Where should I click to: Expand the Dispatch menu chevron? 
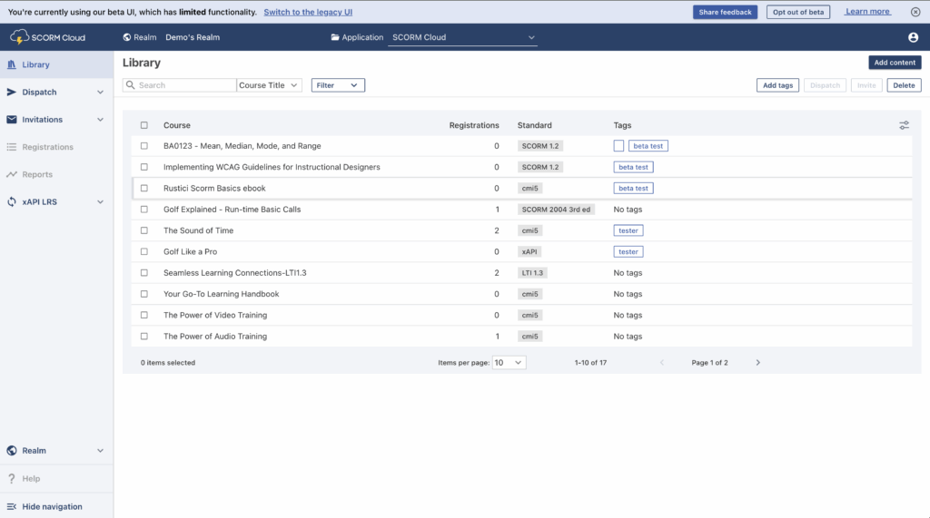(x=100, y=93)
